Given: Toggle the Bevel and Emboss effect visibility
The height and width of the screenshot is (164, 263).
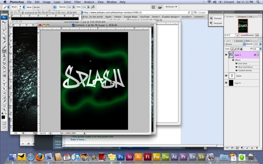Looking at the screenshot, I should [237, 67].
